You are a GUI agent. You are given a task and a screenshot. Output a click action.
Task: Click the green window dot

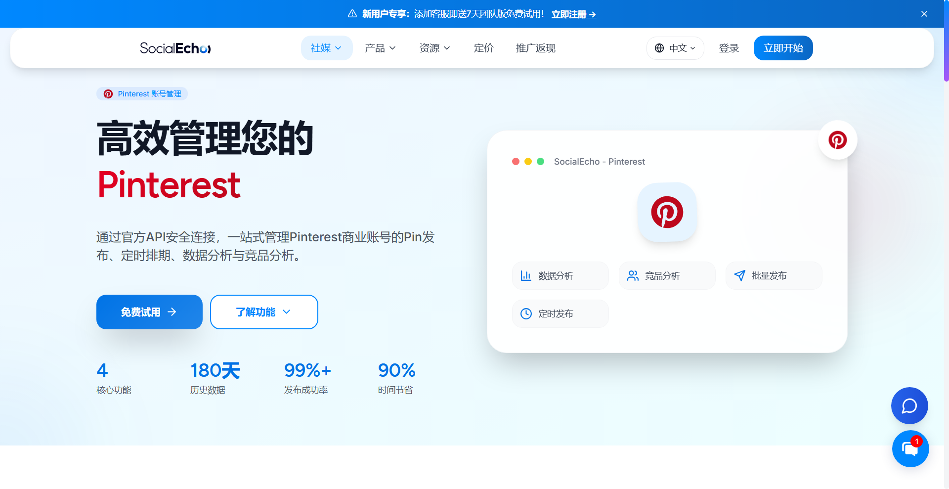541,162
